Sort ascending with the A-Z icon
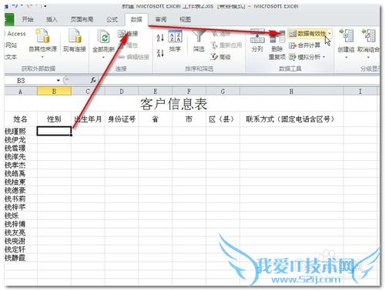Image resolution: width=385 pixels, height=291 pixels. [160, 38]
